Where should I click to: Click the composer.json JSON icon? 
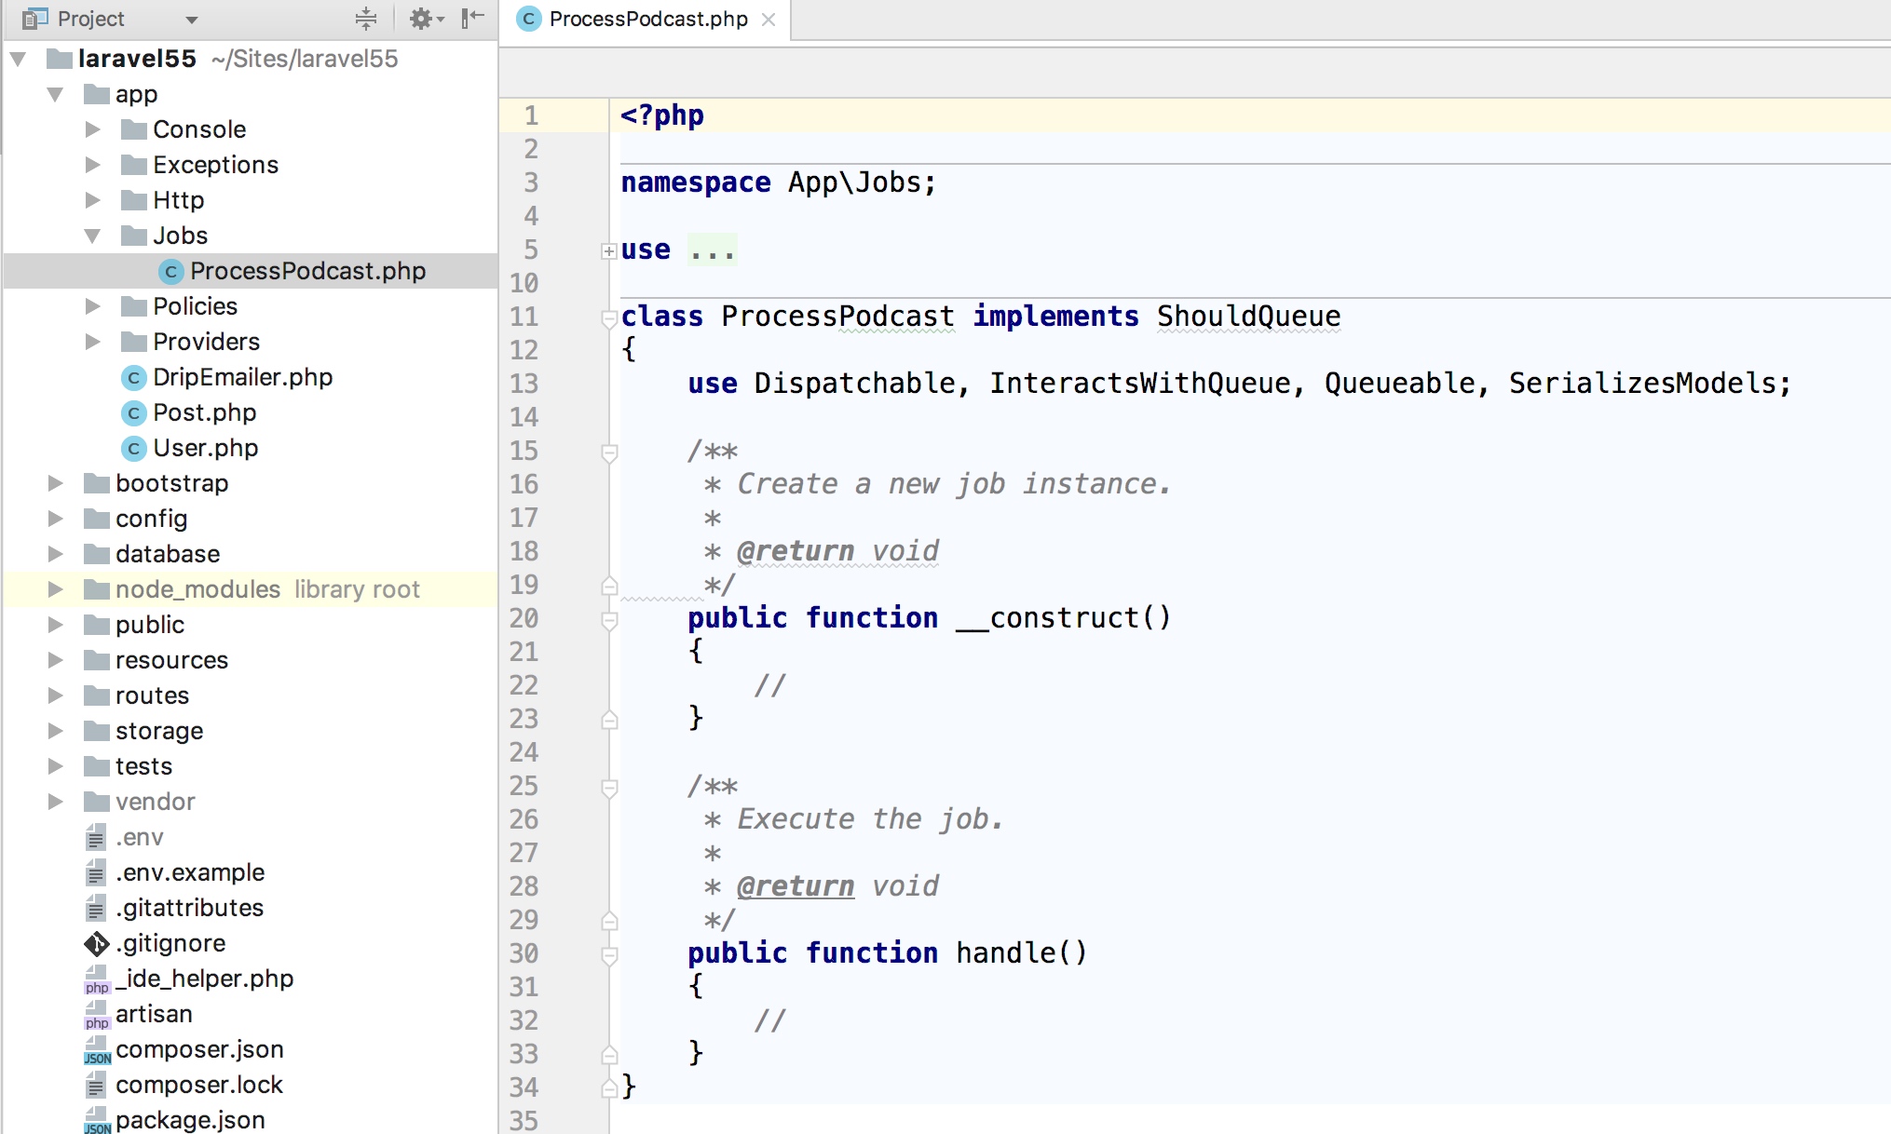coord(96,1049)
